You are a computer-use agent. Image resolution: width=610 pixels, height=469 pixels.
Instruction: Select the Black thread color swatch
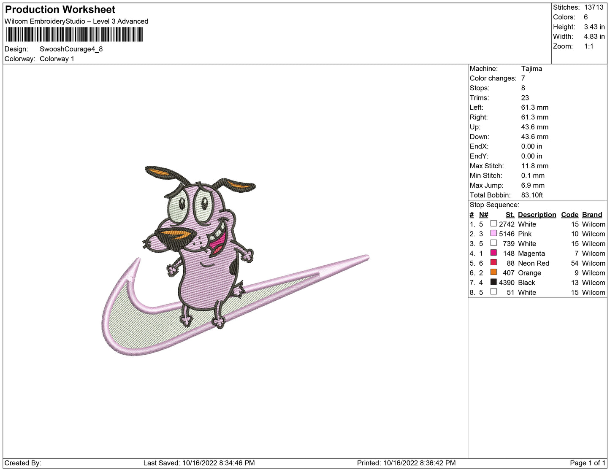click(x=493, y=282)
